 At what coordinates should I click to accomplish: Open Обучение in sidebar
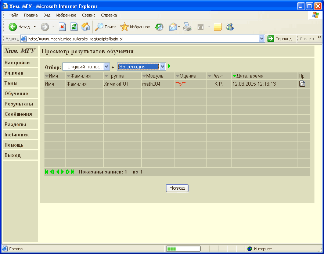click(21, 93)
